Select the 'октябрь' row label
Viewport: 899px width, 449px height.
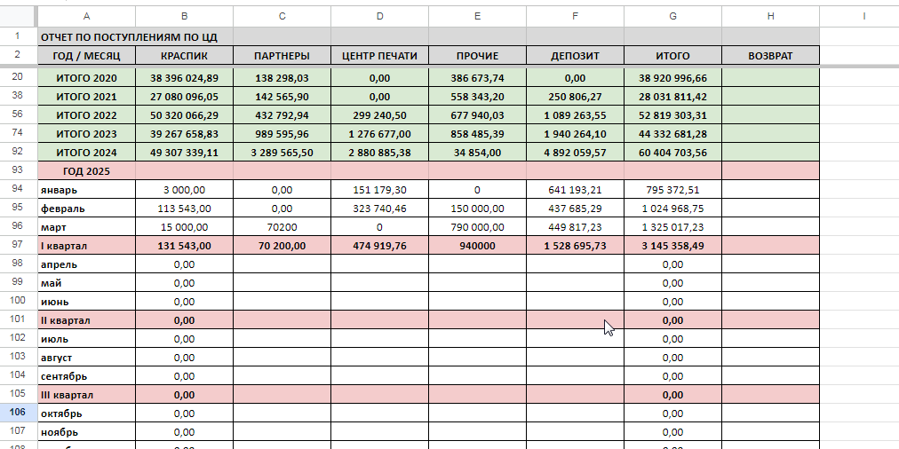(86, 413)
